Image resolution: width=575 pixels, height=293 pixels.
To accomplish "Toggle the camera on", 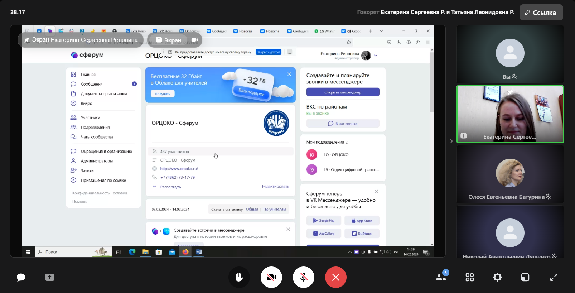I will 271,277.
